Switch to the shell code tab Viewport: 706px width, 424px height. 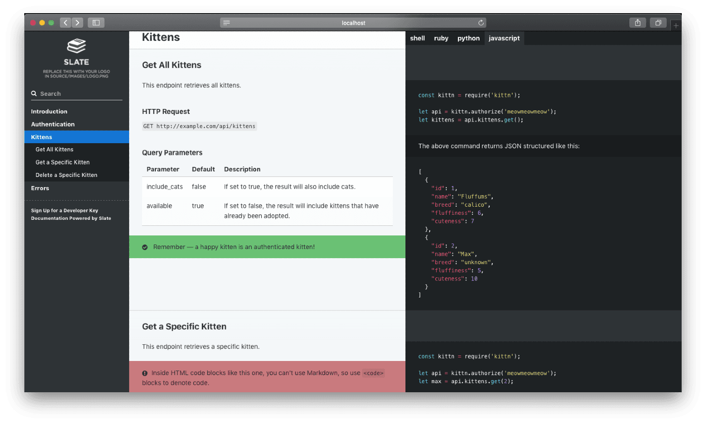coord(417,38)
